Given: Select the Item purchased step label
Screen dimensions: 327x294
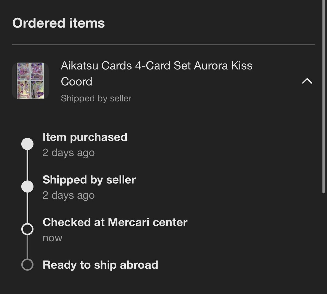Looking at the screenshot, I should (x=85, y=137).
